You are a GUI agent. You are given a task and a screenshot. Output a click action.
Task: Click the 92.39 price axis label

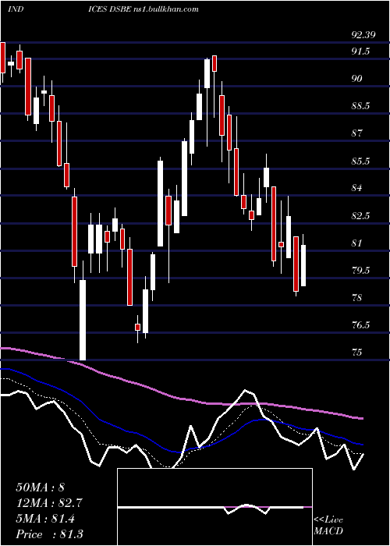pyautogui.click(x=363, y=35)
